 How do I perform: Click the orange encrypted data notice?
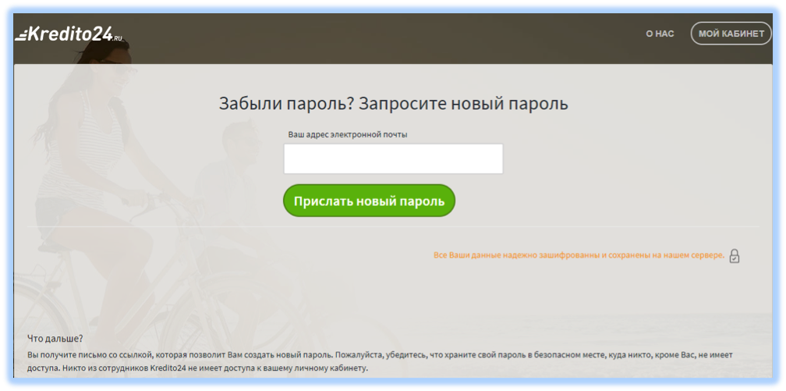coord(579,255)
